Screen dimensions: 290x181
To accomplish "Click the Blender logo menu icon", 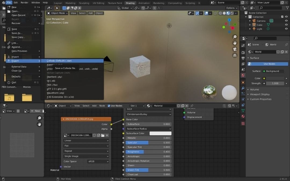I will 3,3.
